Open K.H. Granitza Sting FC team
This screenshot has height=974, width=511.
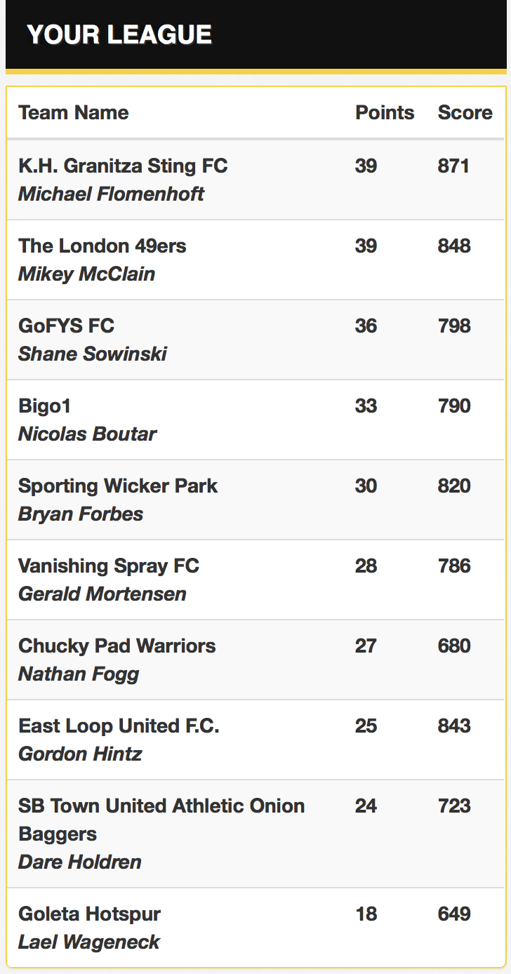point(123,166)
